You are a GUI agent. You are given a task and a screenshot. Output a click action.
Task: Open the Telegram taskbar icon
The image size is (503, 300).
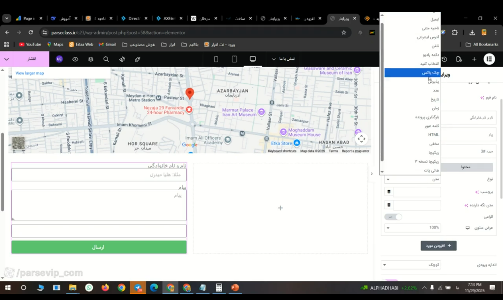click(x=138, y=288)
